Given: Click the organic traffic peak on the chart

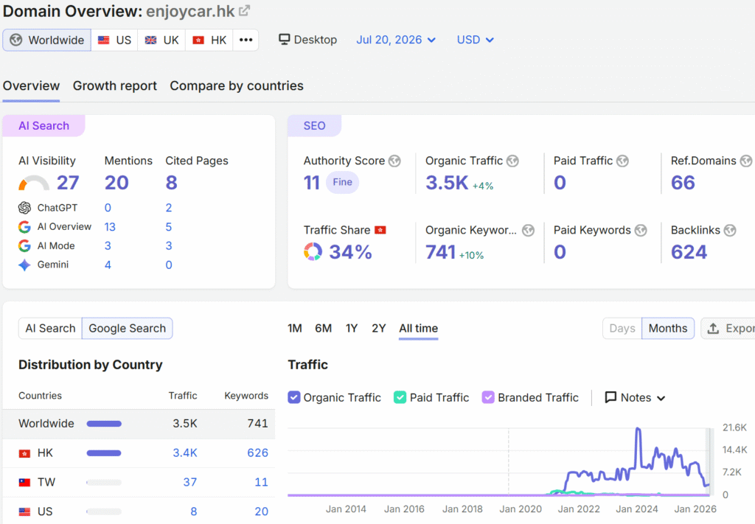Looking at the screenshot, I should tap(638, 429).
